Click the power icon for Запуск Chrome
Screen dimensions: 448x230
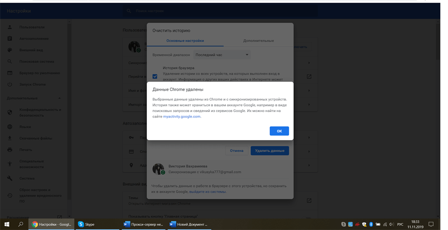click(9, 84)
